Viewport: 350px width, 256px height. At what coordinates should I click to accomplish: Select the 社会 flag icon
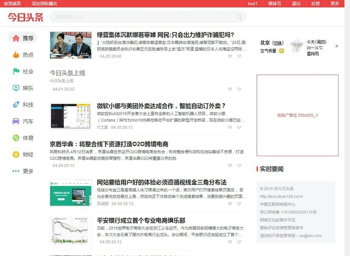pyautogui.click(x=16, y=71)
